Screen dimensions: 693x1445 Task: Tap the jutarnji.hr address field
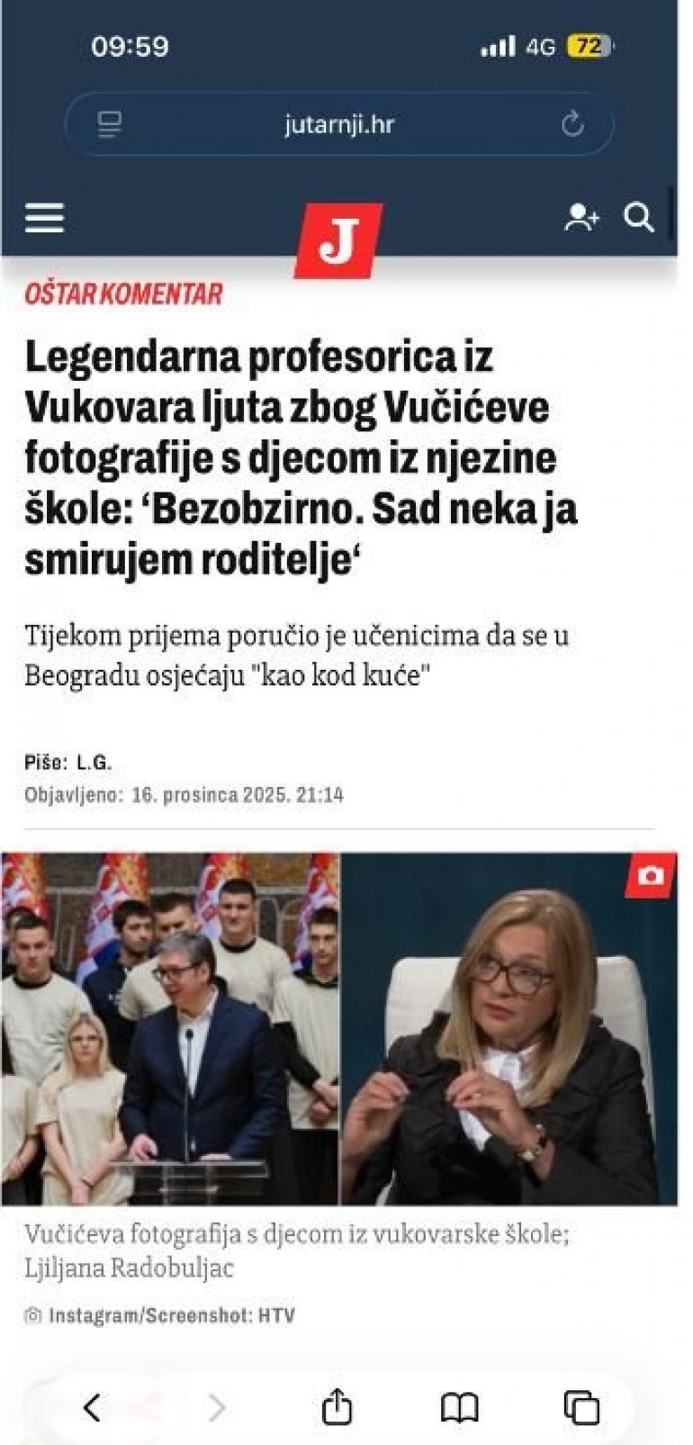tap(339, 124)
